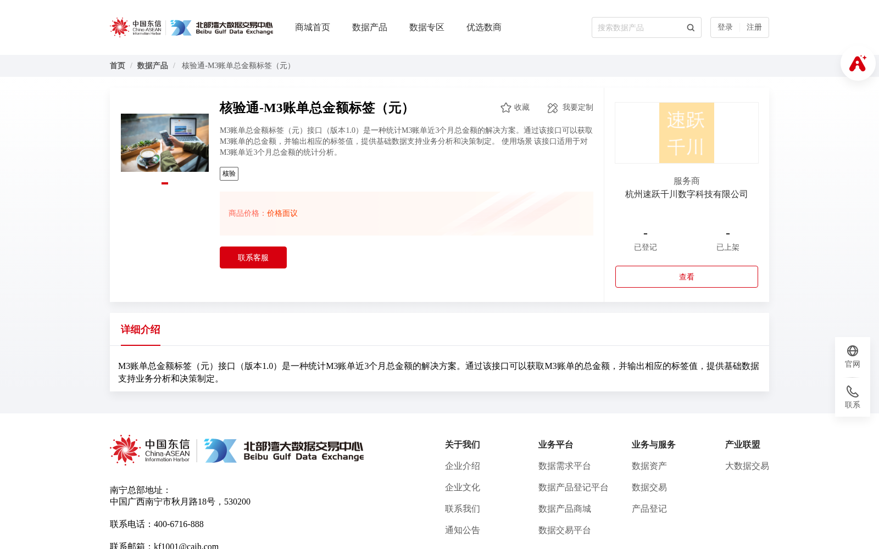Click the 产业联盟 footer heading
This screenshot has width=879, height=549.
click(x=743, y=445)
